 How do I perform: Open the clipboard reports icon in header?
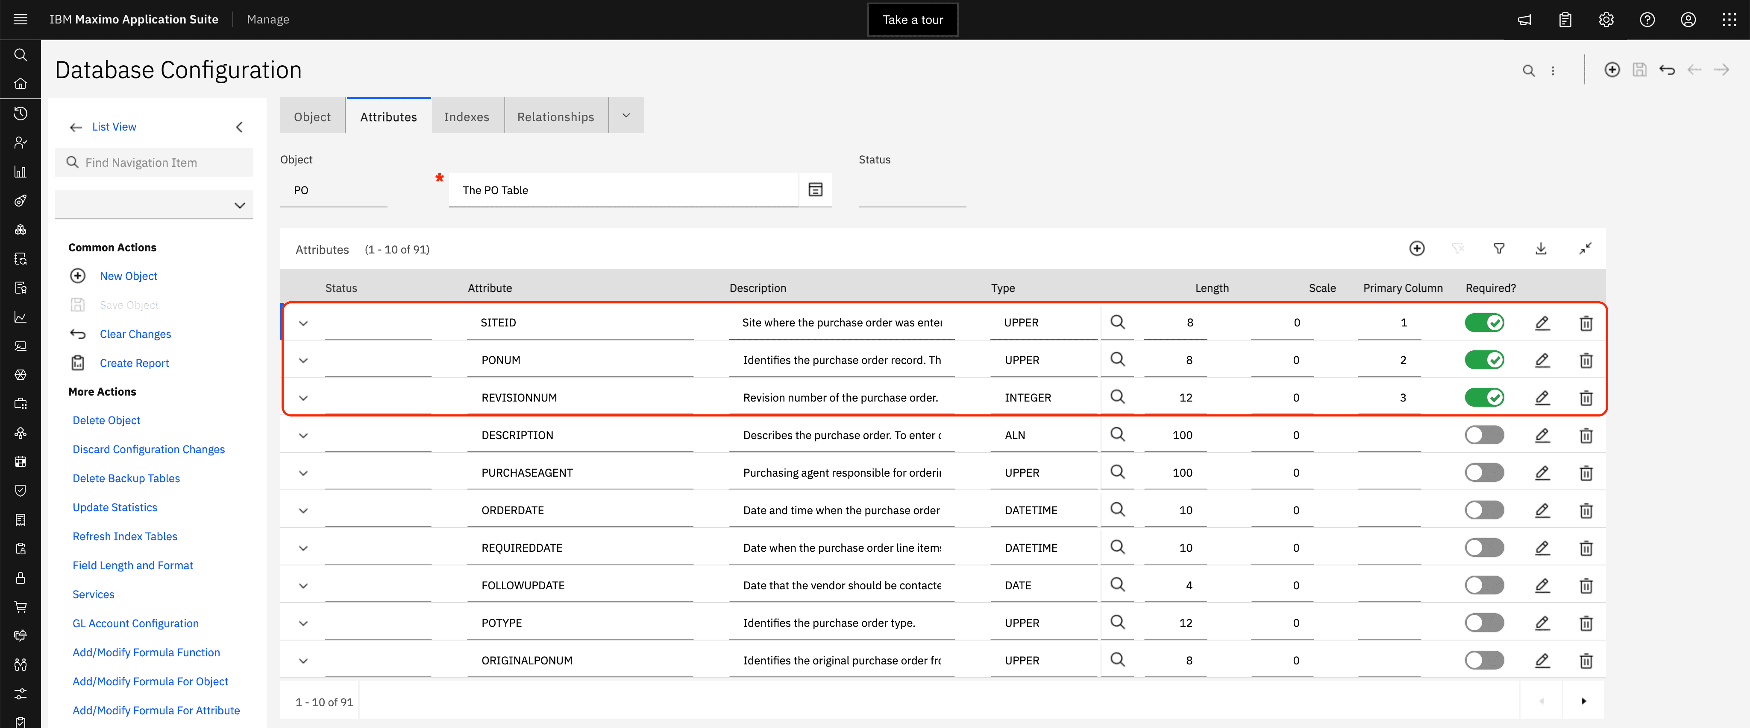click(x=1565, y=20)
